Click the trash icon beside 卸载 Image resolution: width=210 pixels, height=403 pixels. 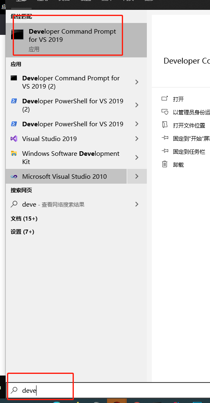[164, 164]
